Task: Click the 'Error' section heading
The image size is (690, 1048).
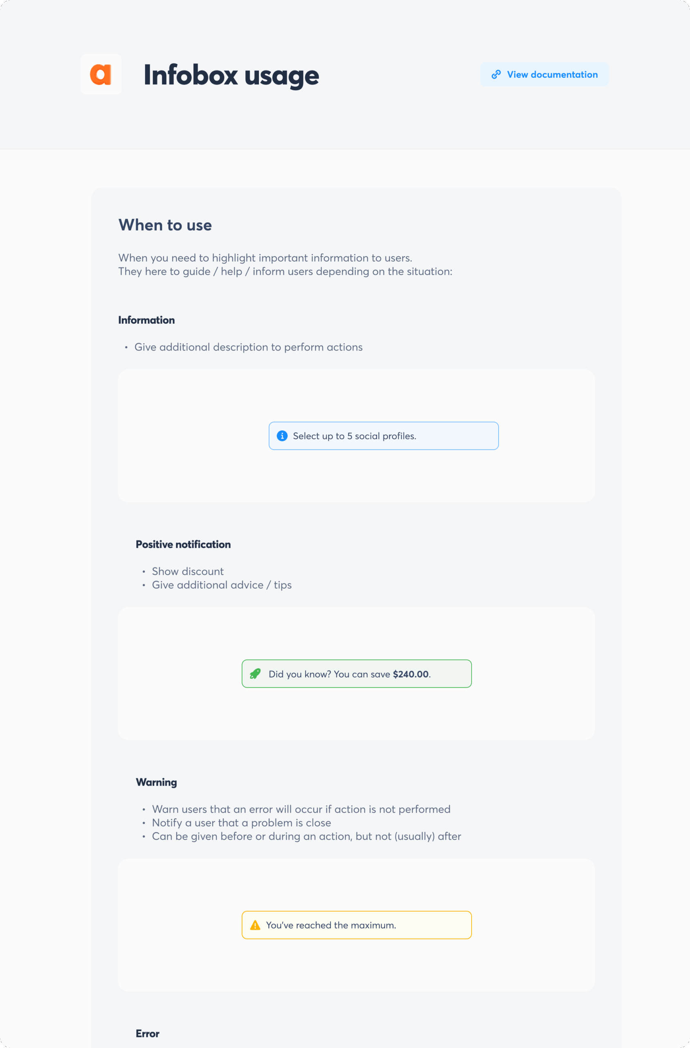Action: (147, 1034)
